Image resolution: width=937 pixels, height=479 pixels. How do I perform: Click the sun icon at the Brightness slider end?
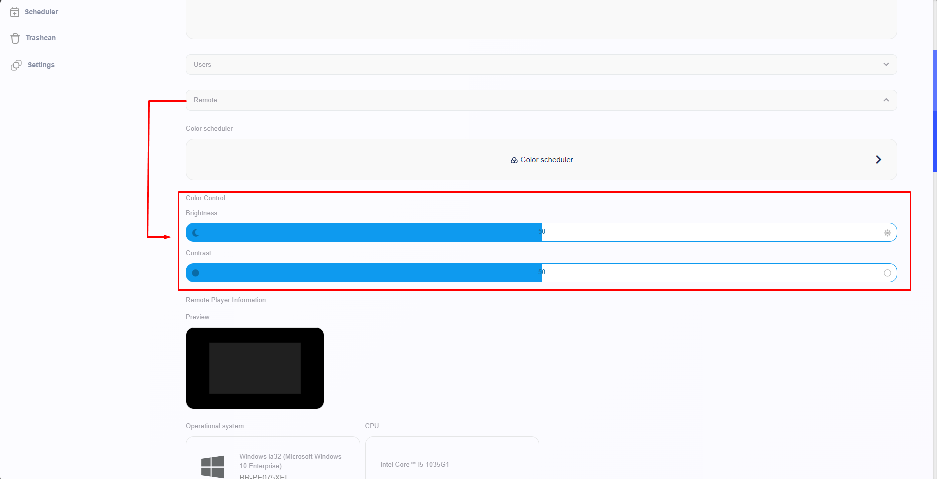(x=887, y=233)
